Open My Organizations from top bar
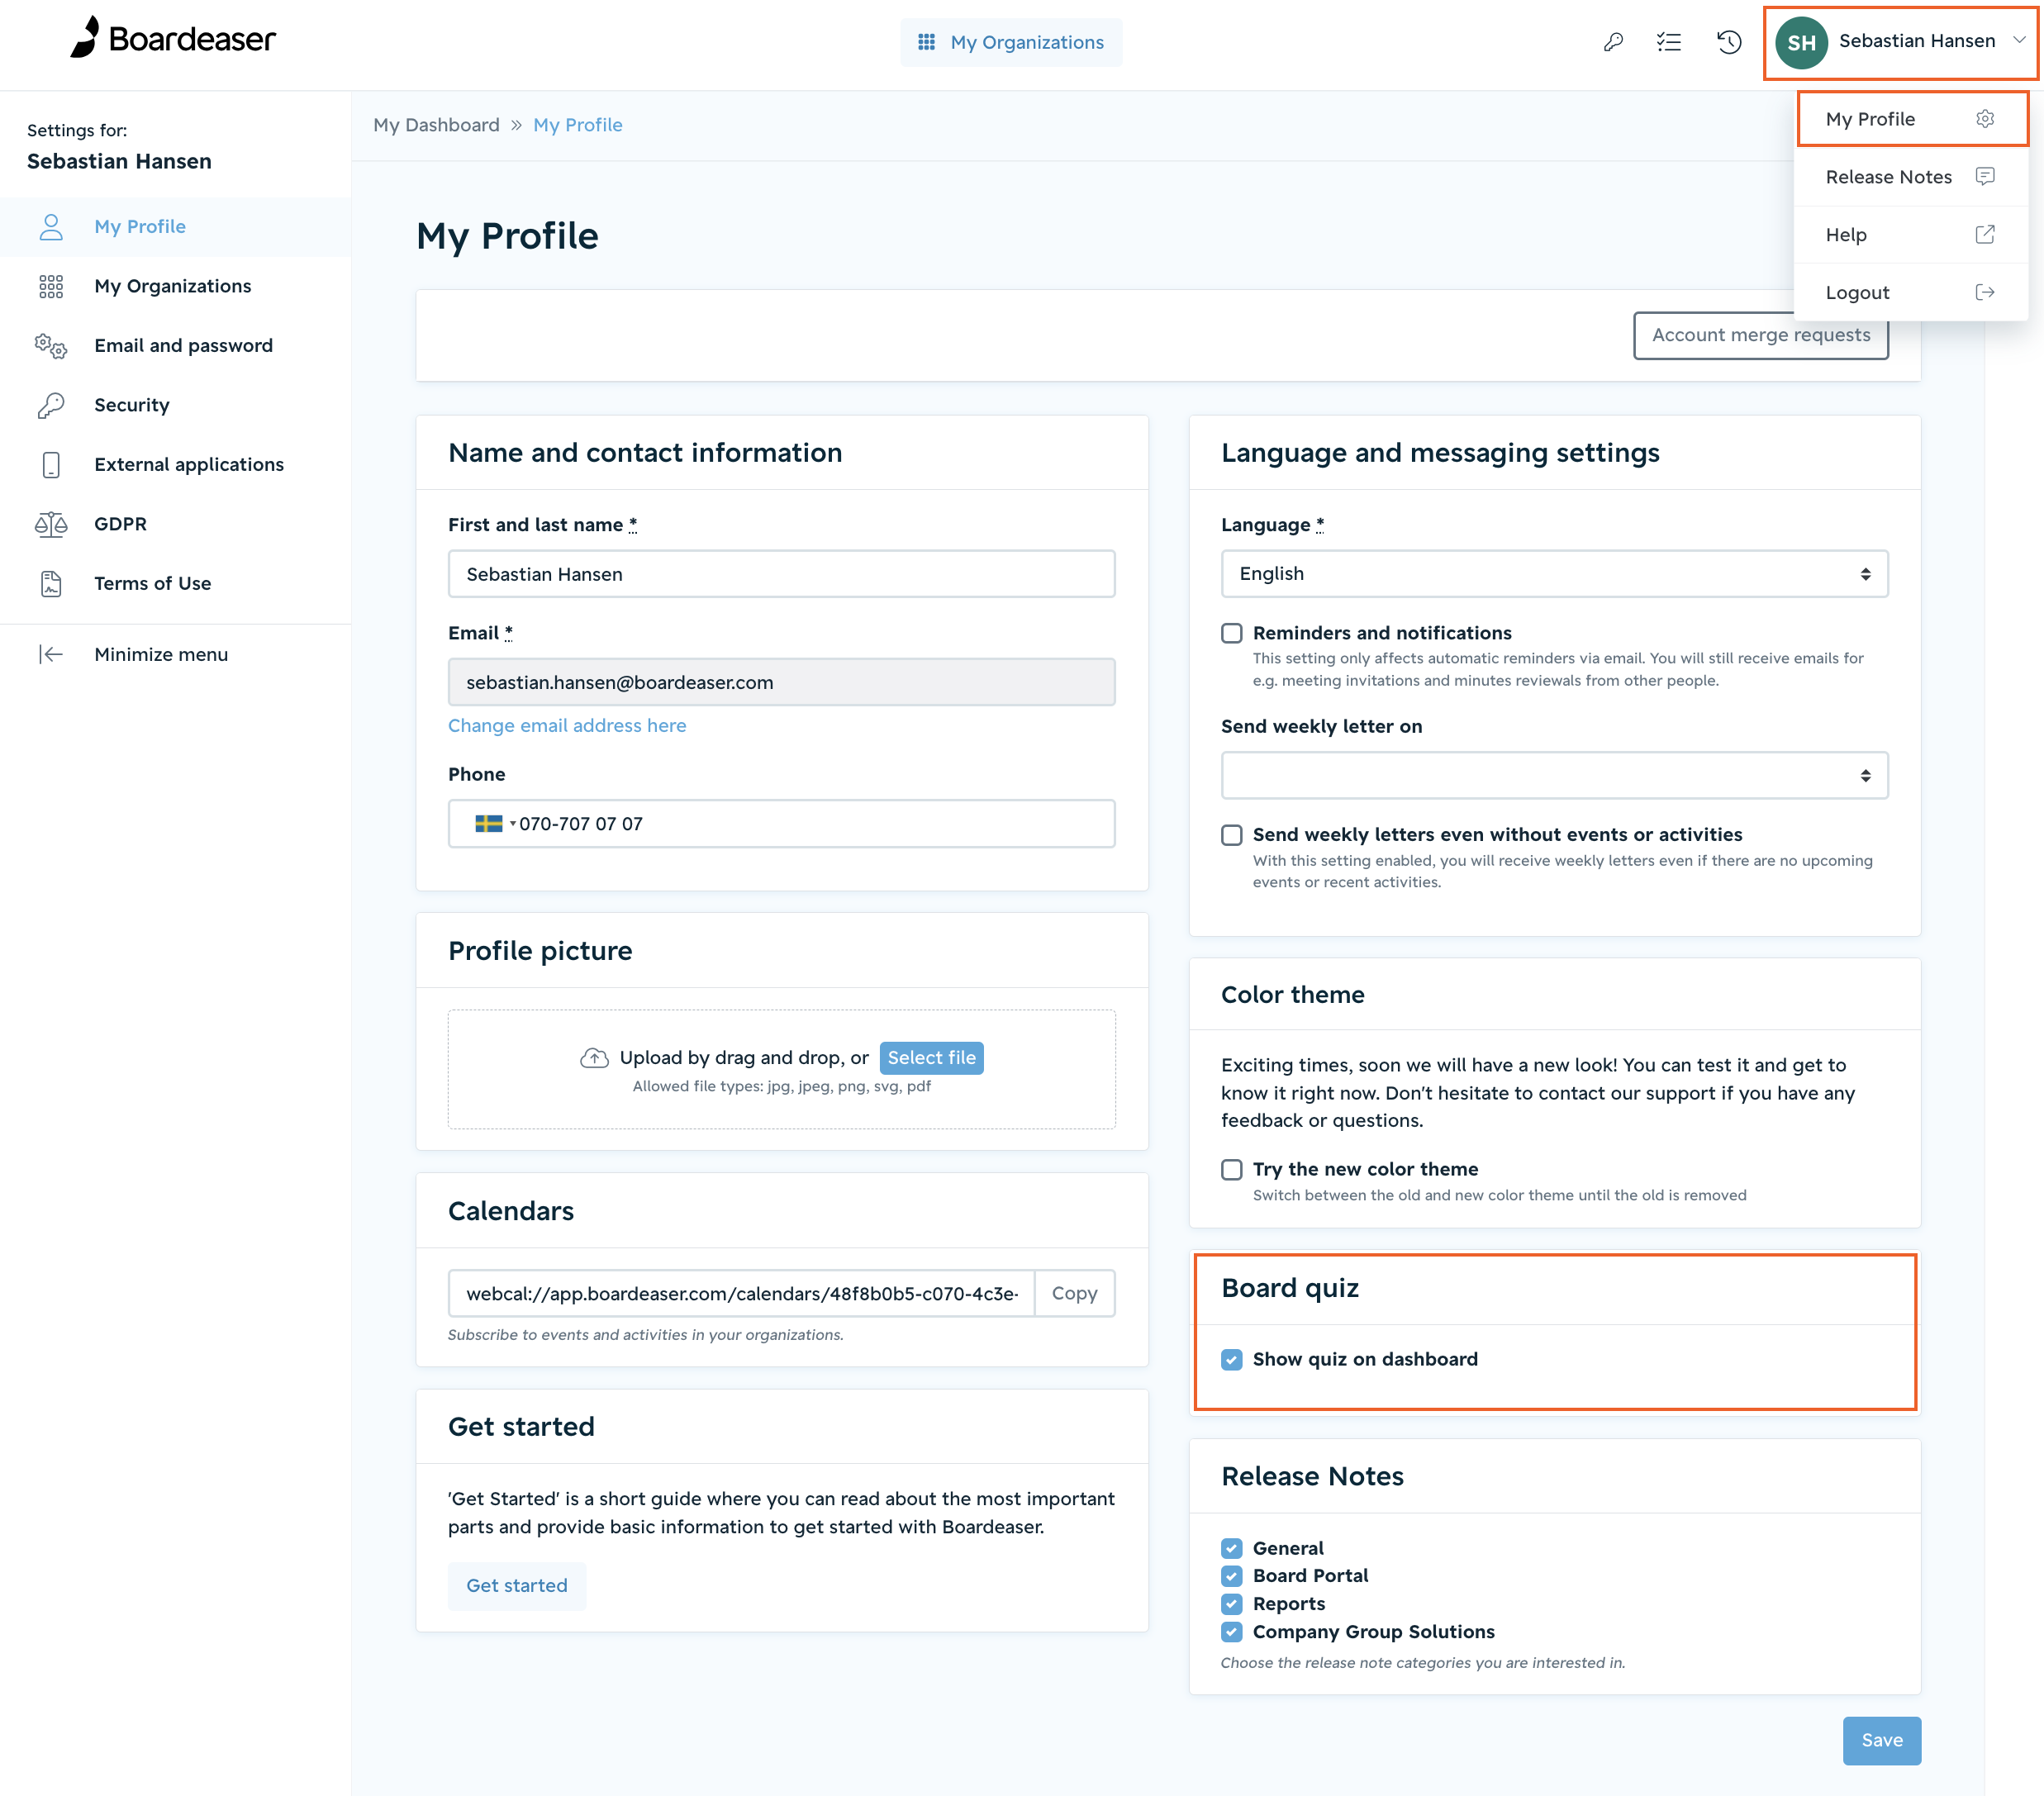This screenshot has width=2044, height=1796. click(x=1011, y=42)
